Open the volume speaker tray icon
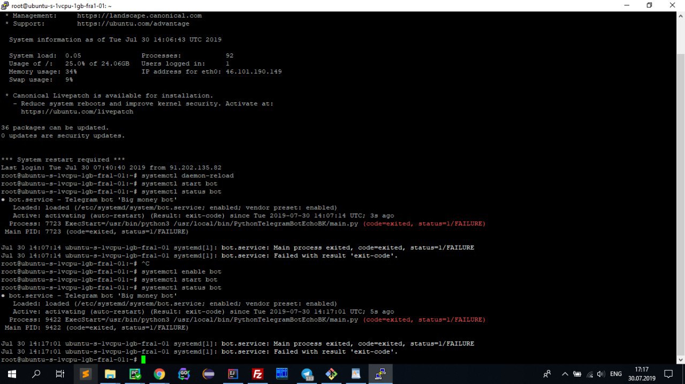Viewport: 685px width, 384px height. coord(601,374)
